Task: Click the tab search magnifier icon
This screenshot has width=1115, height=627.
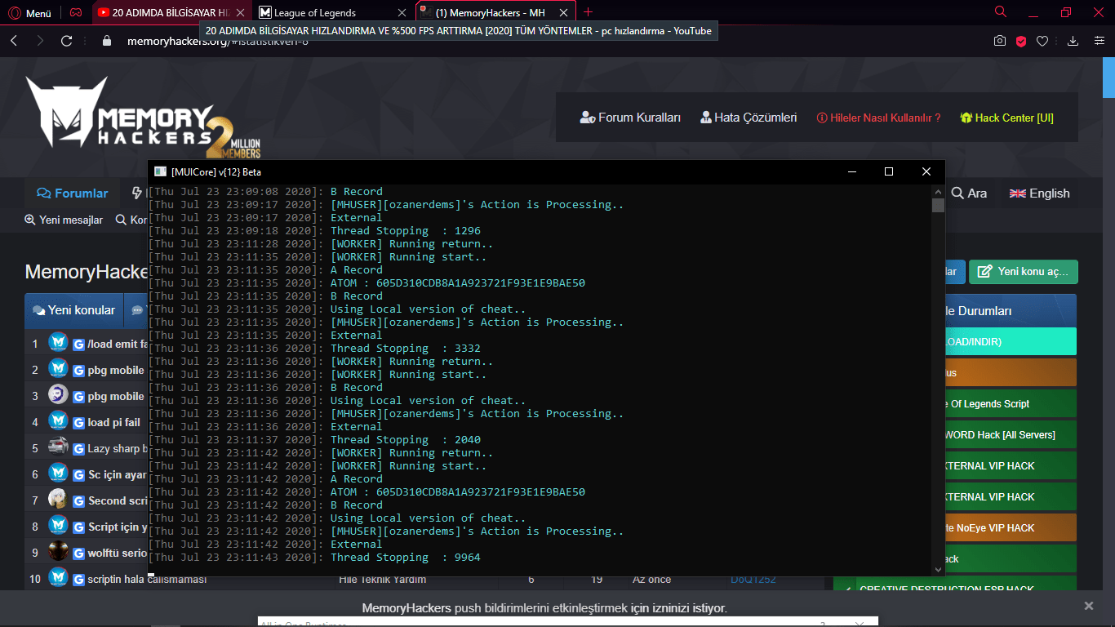Action: coord(1001,11)
